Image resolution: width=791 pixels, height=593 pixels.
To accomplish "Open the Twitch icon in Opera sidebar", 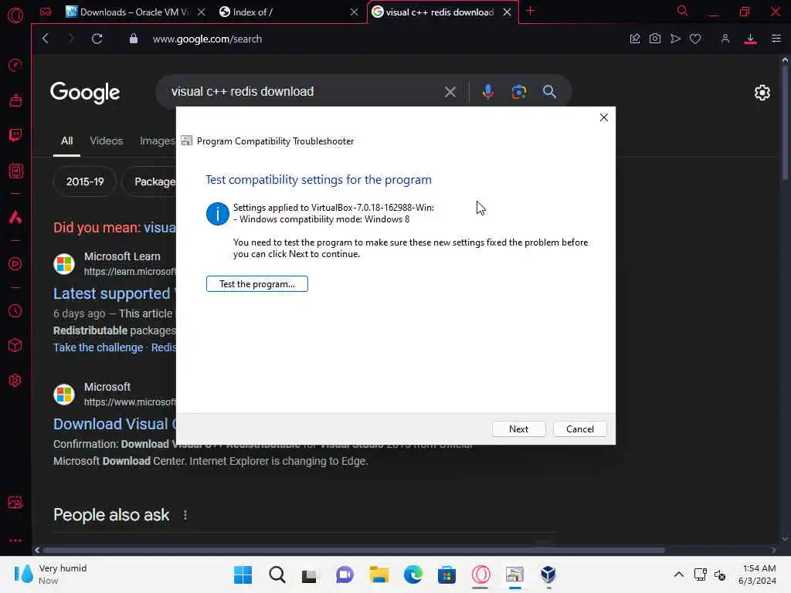I will pos(15,134).
